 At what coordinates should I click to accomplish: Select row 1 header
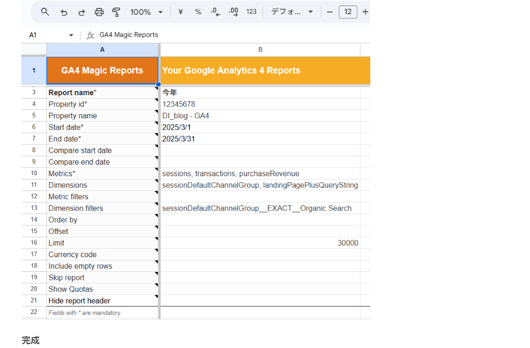click(34, 71)
